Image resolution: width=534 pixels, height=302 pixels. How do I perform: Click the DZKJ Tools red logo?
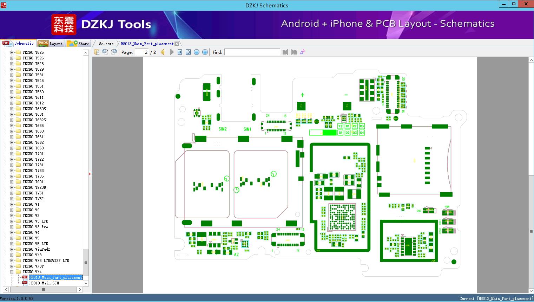point(64,25)
